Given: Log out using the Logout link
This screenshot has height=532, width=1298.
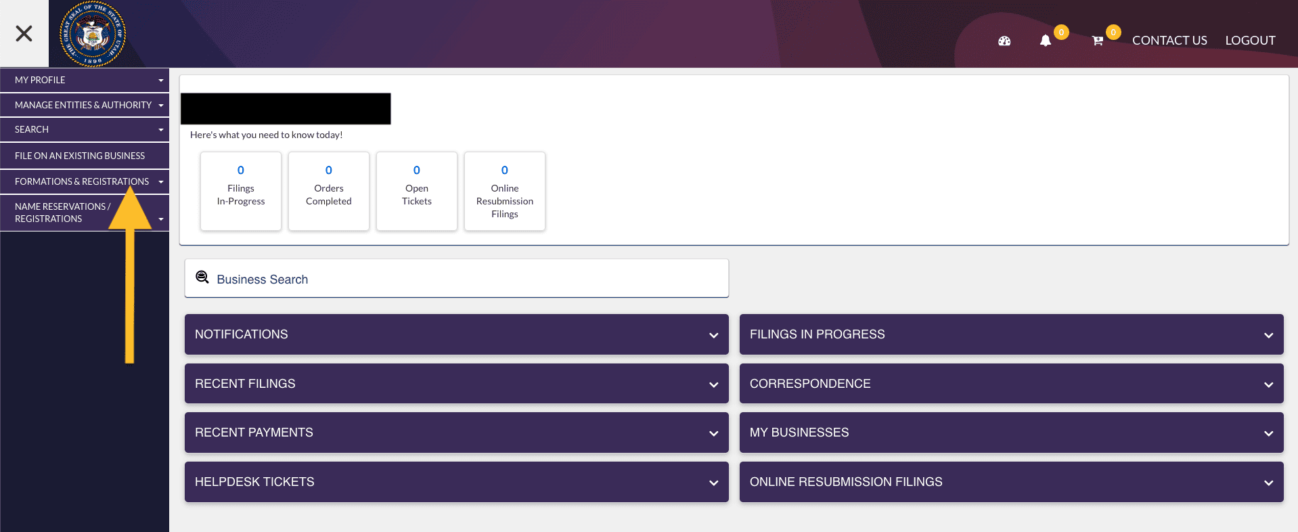Looking at the screenshot, I should [x=1250, y=41].
